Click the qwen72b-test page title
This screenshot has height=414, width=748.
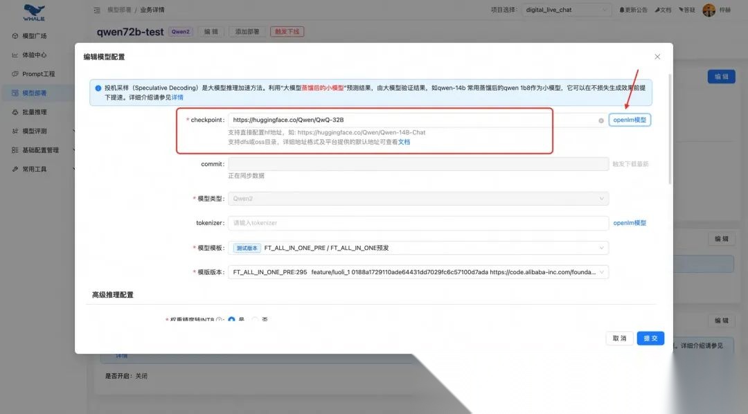coord(130,32)
